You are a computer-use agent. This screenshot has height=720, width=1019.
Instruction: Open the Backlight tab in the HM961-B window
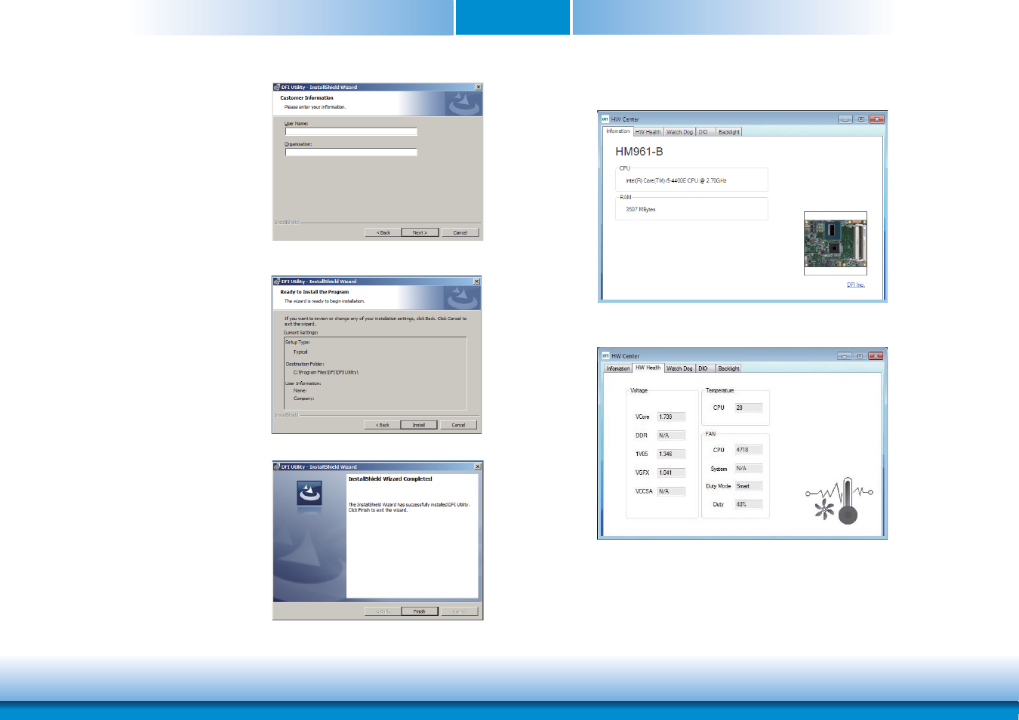tap(729, 132)
